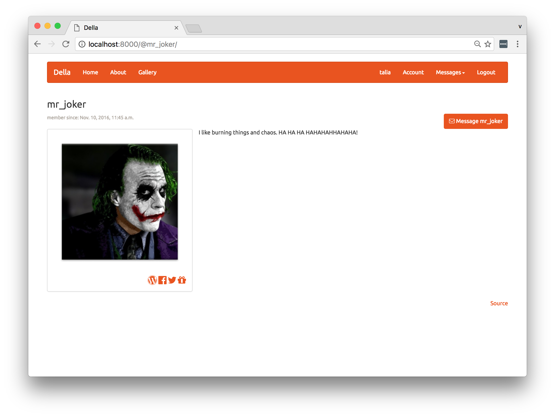Click the WordPress icon under the avatar
The height and width of the screenshot is (417, 555).
pyautogui.click(x=152, y=280)
